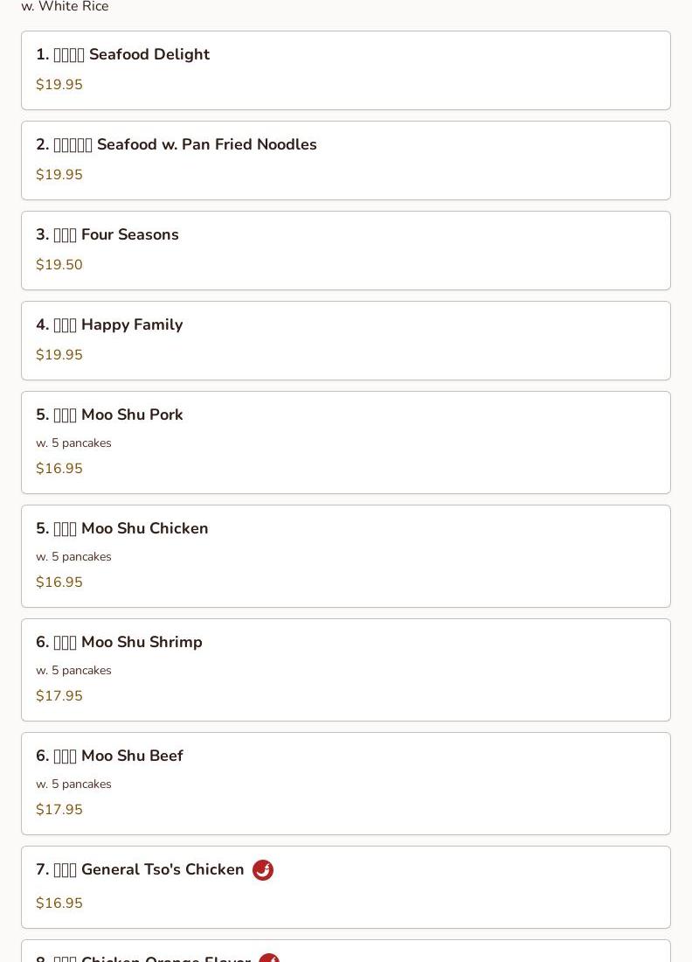Pick the Moo Shu Chicken dish
This screenshot has width=692, height=962.
[x=144, y=528]
